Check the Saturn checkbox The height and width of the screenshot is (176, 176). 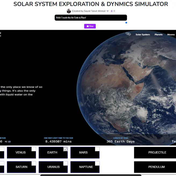click(34, 163)
